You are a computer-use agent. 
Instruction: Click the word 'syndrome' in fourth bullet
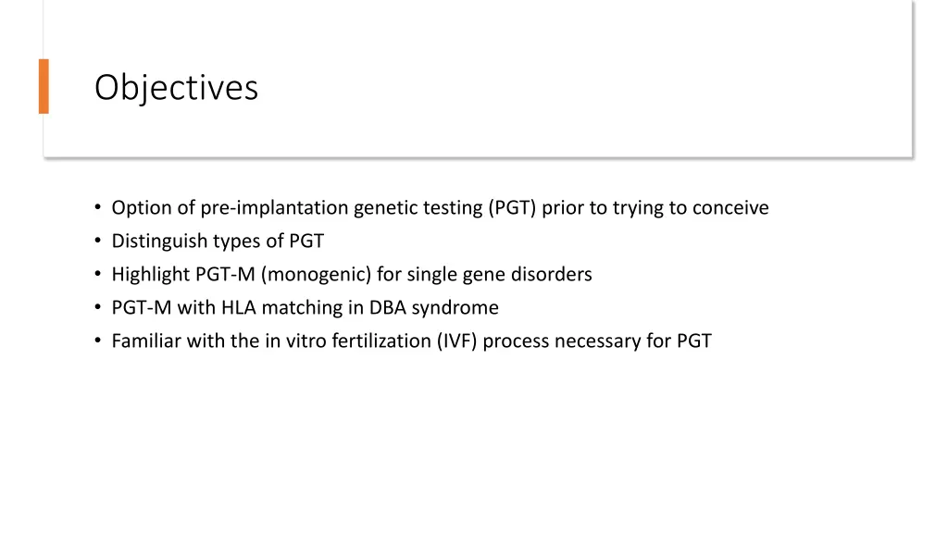click(455, 308)
